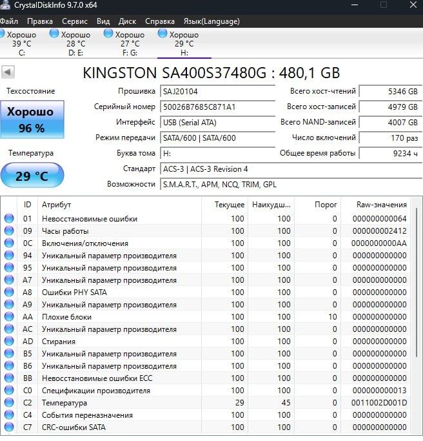Click power-on count value 170 раз
Viewport: 423px width, 441px height.
click(391, 138)
